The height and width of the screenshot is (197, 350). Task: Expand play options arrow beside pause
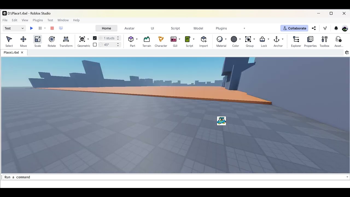click(45, 28)
